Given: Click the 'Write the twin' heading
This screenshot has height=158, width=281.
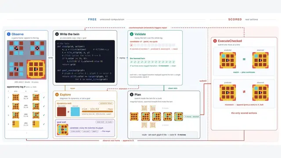Looking at the screenshot, I should coord(69,34).
